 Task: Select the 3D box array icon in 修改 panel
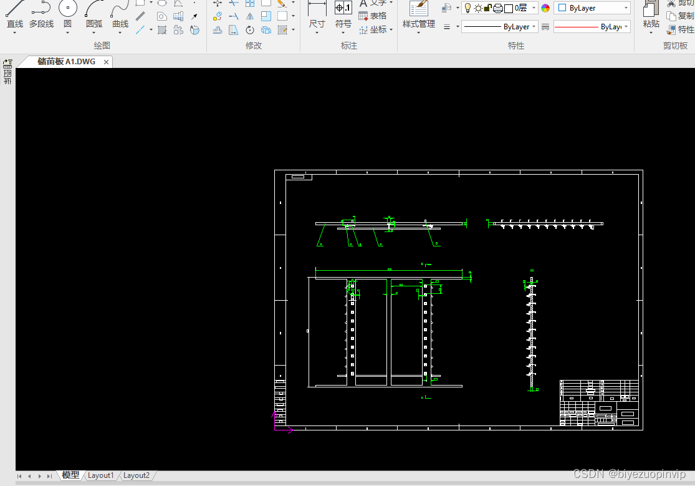coord(266,30)
